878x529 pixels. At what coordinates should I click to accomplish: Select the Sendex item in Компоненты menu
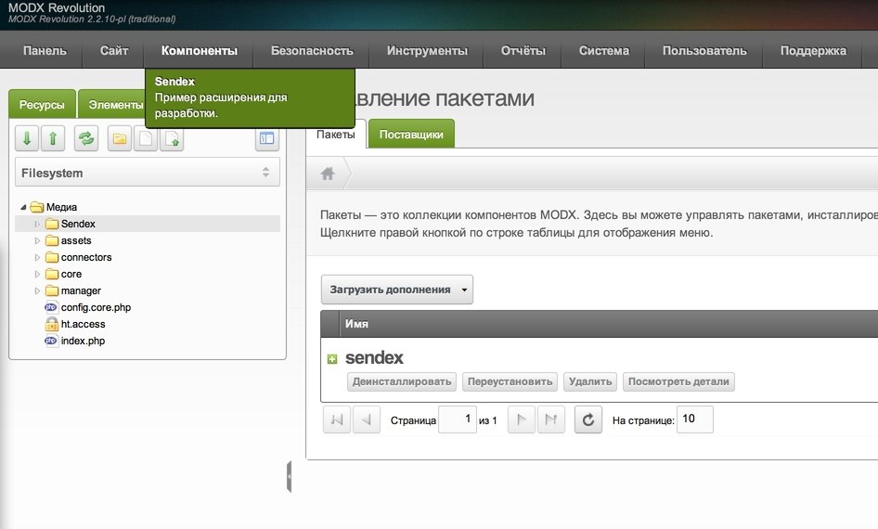click(174, 82)
